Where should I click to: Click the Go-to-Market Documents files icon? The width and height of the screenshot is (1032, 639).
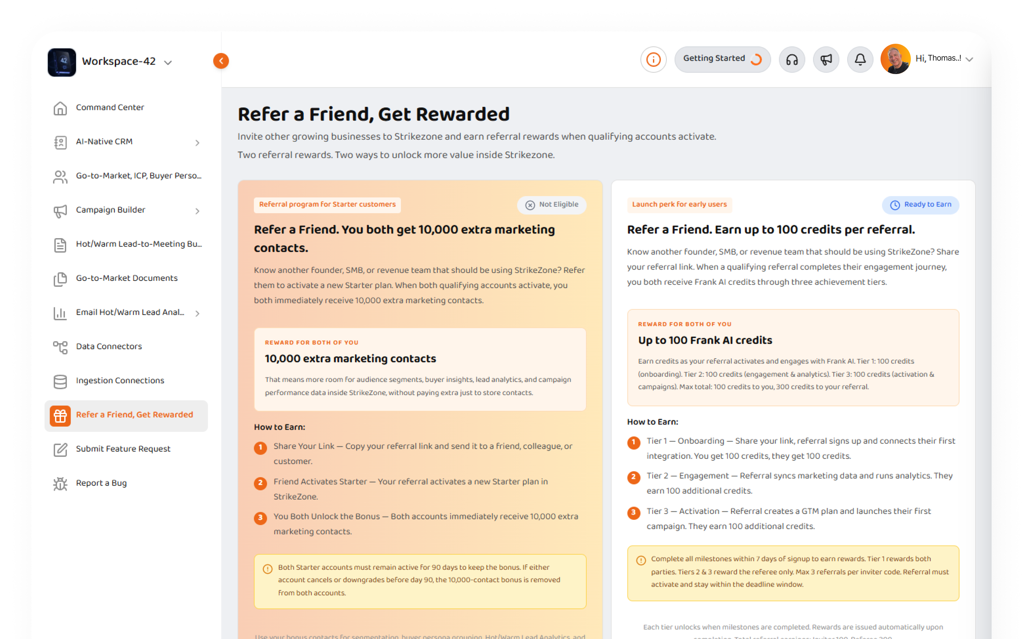tap(60, 279)
